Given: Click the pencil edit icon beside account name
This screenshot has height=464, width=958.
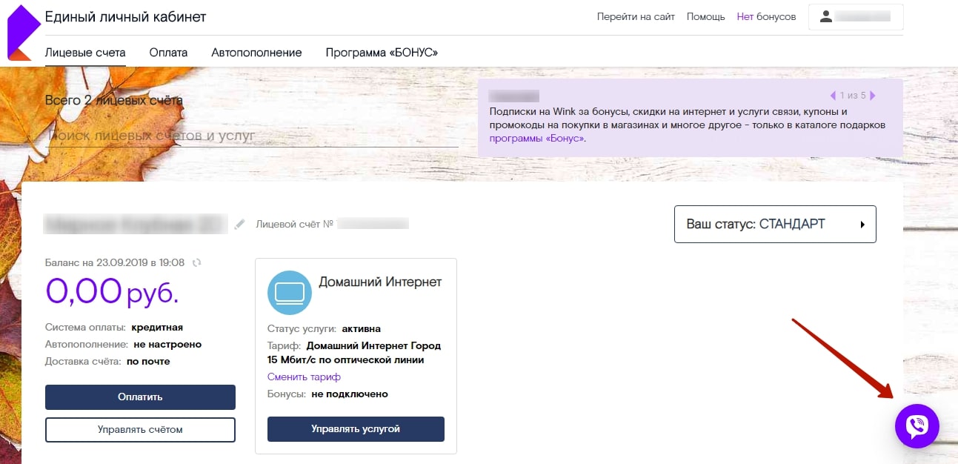Looking at the screenshot, I should 239,224.
